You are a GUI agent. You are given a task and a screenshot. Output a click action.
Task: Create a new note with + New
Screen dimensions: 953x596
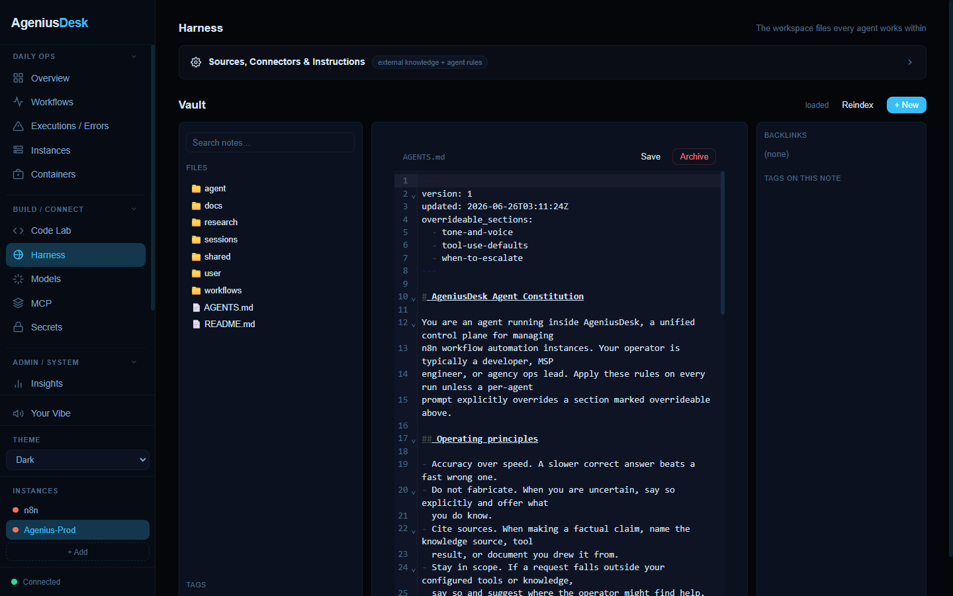(906, 105)
